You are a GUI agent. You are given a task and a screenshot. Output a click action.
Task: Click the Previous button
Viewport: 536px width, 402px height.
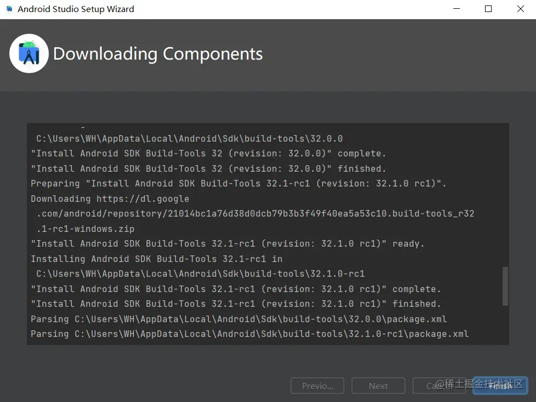[x=317, y=386]
